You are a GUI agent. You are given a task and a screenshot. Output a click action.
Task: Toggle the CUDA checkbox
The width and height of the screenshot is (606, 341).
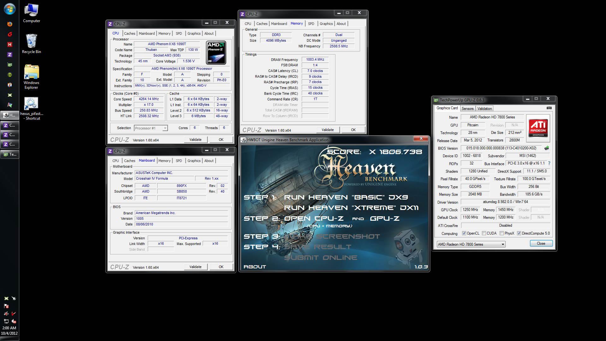pos(484,233)
